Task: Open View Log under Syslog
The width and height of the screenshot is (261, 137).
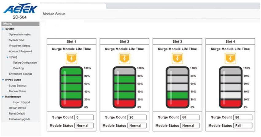Action: coord(18,68)
